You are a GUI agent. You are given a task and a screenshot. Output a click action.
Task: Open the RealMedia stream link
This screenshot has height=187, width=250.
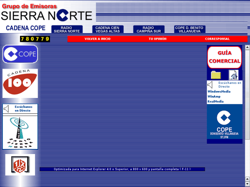(x=215, y=101)
